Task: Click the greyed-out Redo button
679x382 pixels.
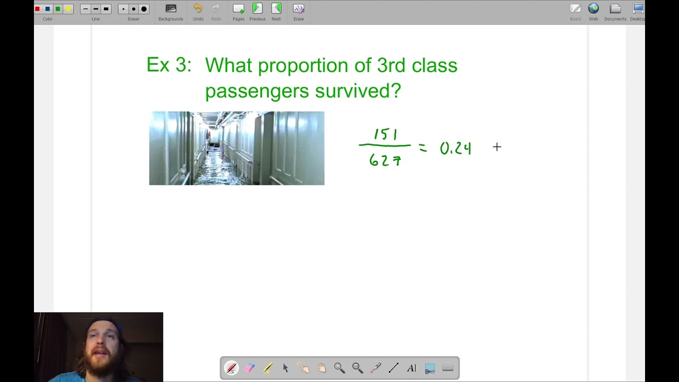Action: [x=216, y=12]
